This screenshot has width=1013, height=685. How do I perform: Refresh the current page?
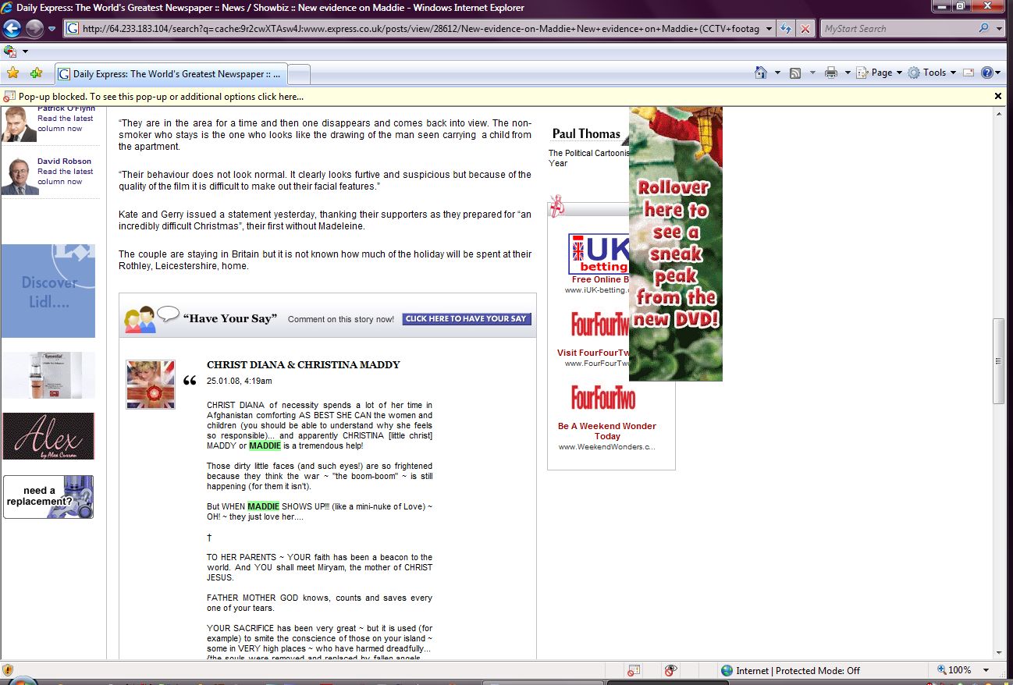coord(786,29)
